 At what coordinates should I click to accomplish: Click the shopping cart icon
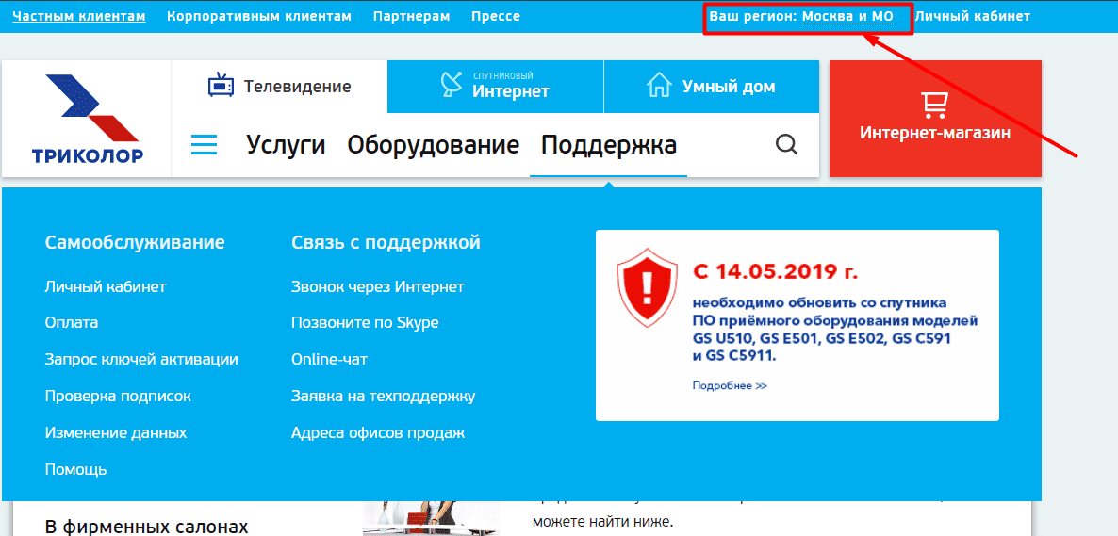pyautogui.click(x=935, y=104)
